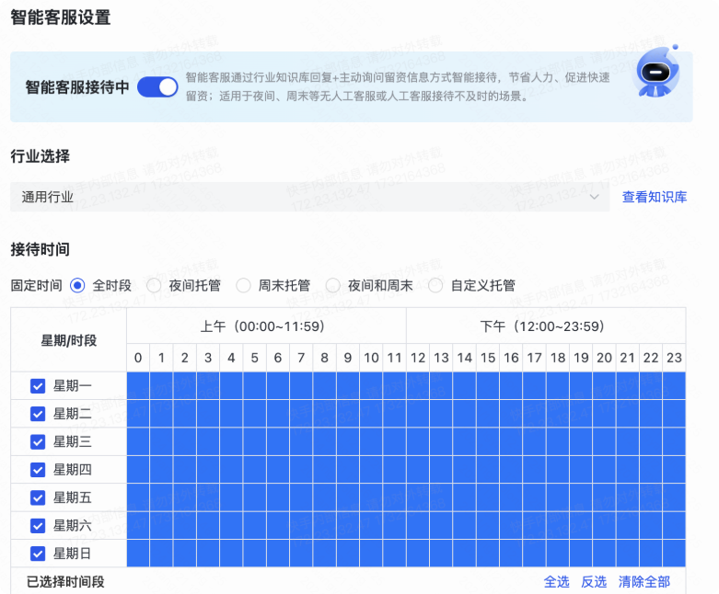Click hour column header 23
Viewport: 719px width, 594px height.
(674, 358)
